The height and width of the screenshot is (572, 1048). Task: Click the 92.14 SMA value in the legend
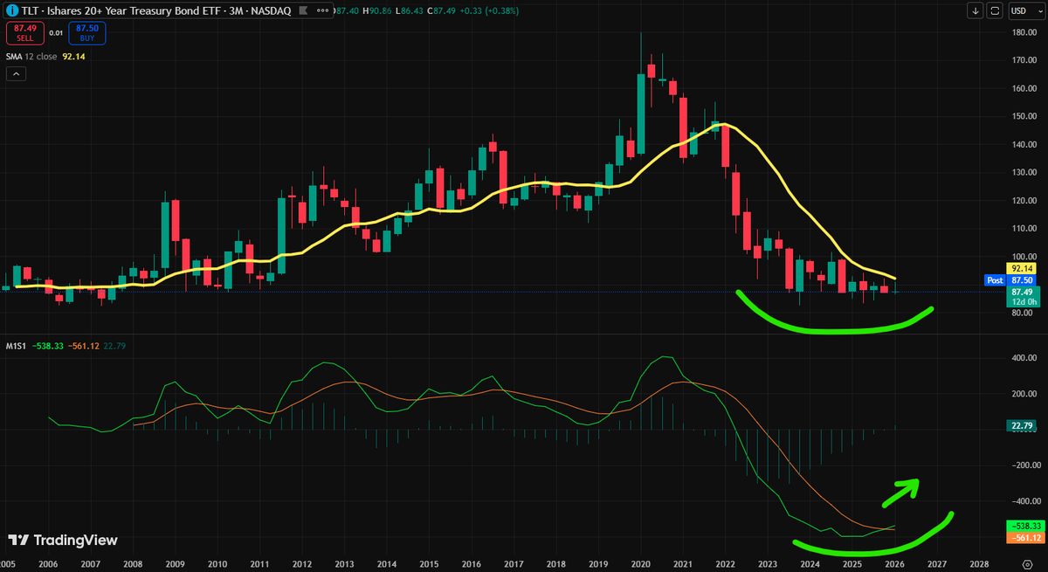[x=74, y=56]
